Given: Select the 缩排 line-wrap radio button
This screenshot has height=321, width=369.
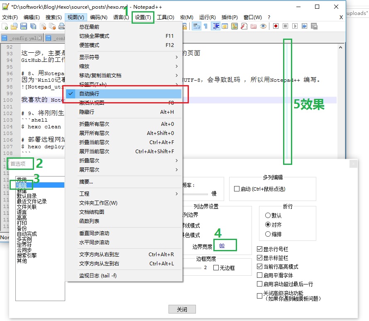Looking at the screenshot, I should 268,234.
